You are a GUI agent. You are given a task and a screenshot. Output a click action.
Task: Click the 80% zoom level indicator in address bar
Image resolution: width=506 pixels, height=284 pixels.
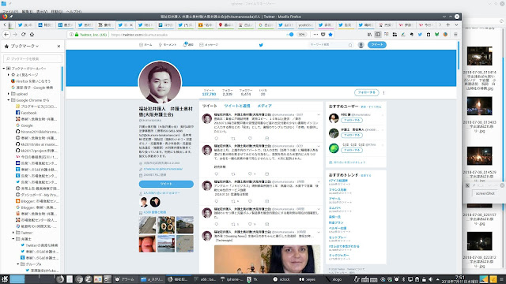[301, 35]
